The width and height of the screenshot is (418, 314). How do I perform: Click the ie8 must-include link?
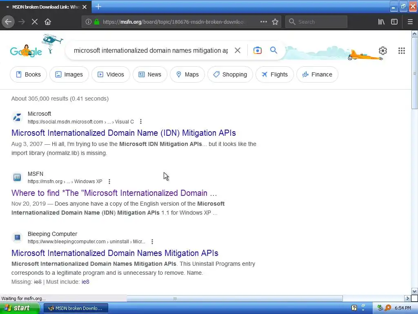85,282
